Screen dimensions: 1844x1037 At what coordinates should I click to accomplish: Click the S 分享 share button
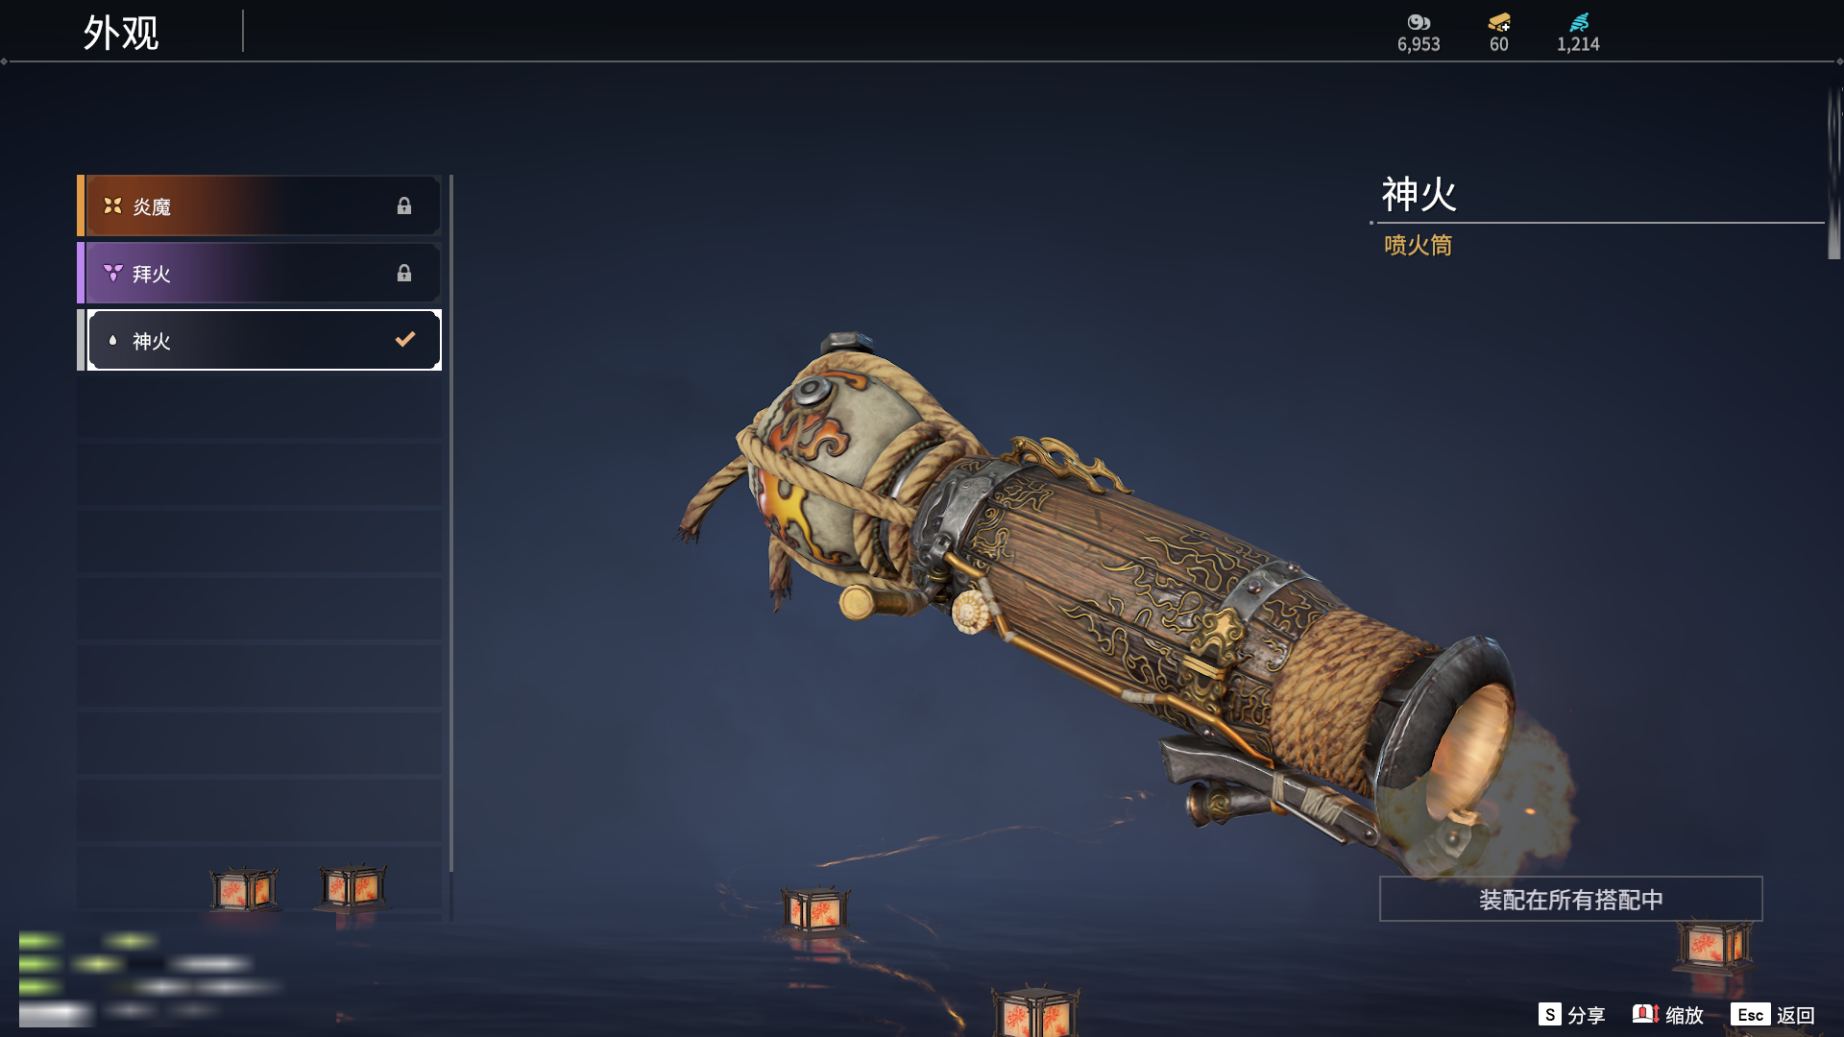(x=1572, y=1015)
